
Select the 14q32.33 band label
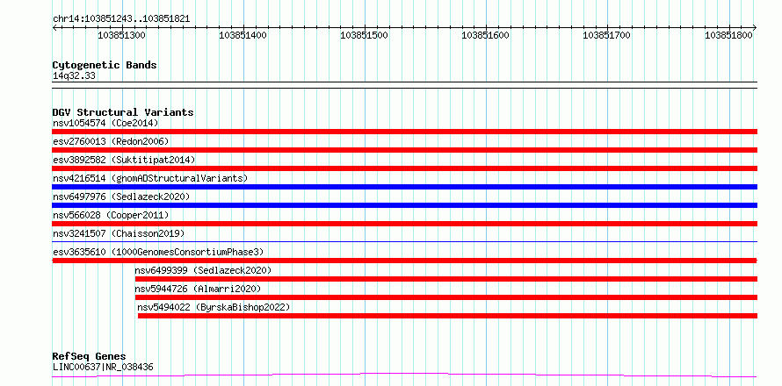pos(74,76)
